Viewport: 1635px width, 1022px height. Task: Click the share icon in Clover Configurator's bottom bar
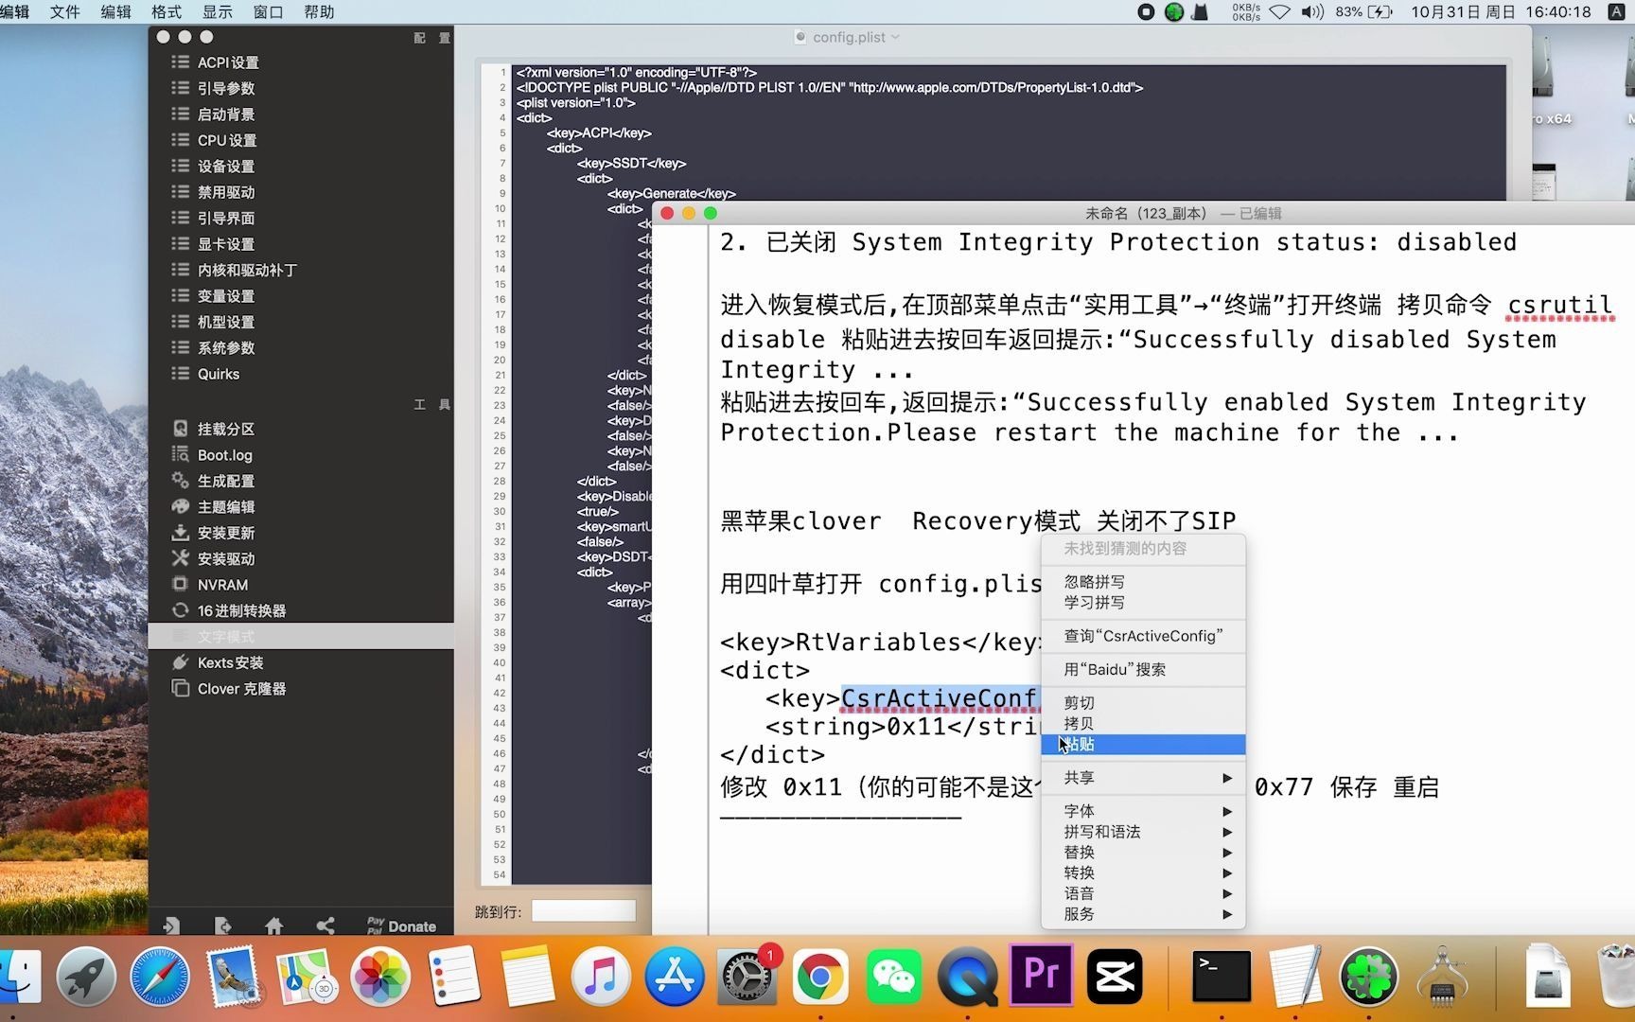click(325, 925)
